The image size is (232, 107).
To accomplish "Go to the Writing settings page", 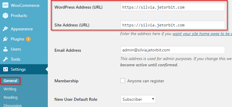I will click(10, 89).
